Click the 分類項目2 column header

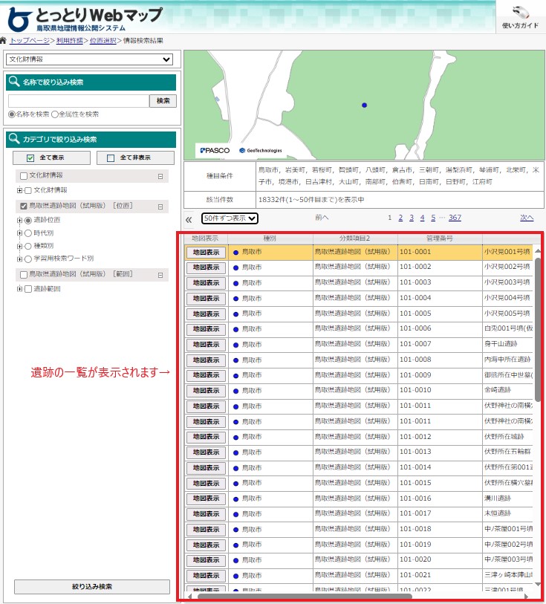point(355,238)
